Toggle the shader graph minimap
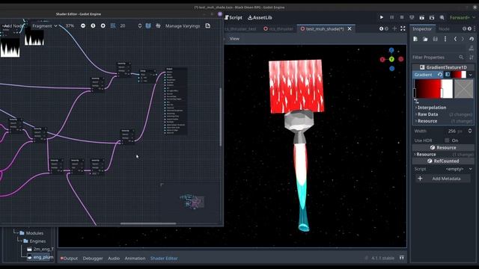479x269 pixels. [x=148, y=26]
